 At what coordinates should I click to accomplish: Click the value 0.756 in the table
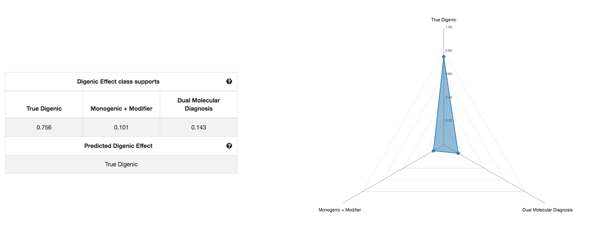click(43, 127)
